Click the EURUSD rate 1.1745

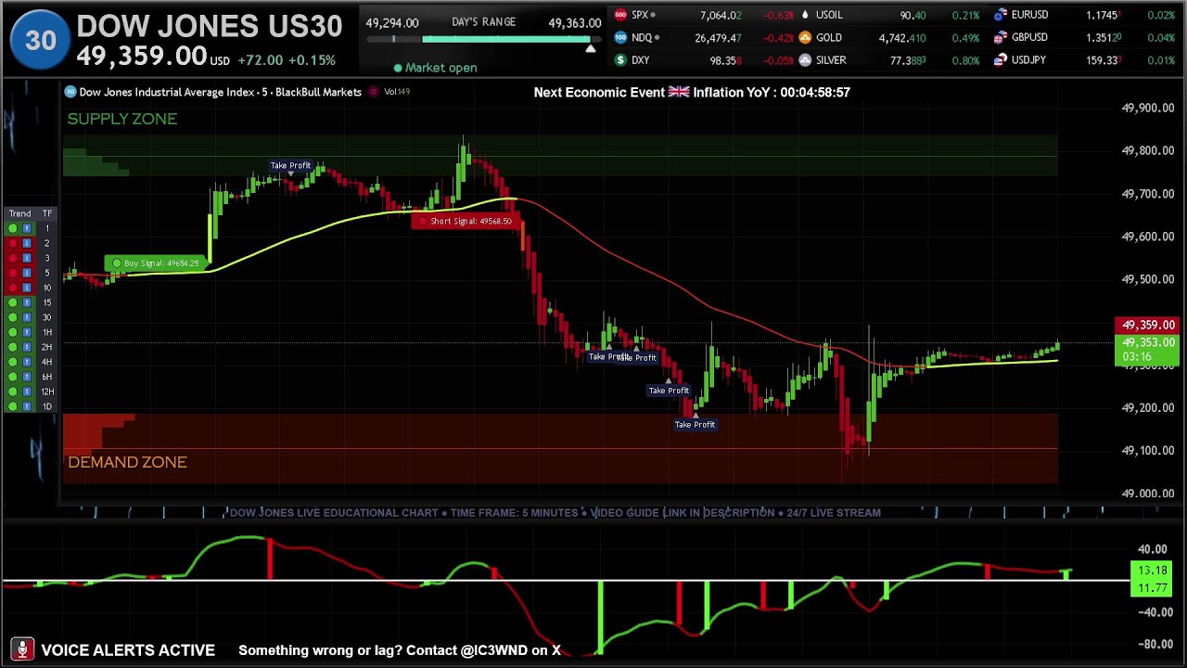[x=1104, y=15]
